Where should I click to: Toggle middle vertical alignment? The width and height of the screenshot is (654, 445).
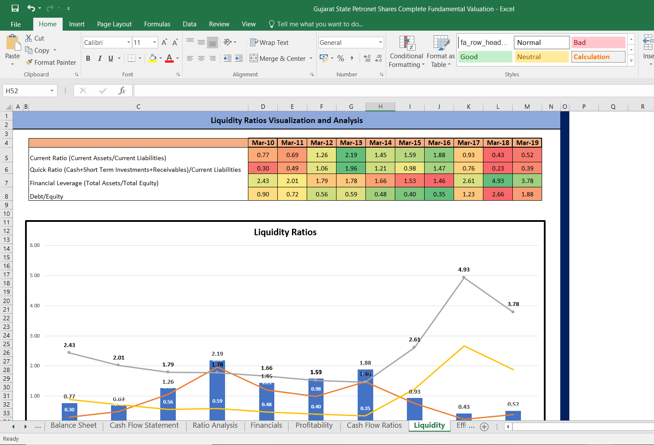tap(201, 42)
